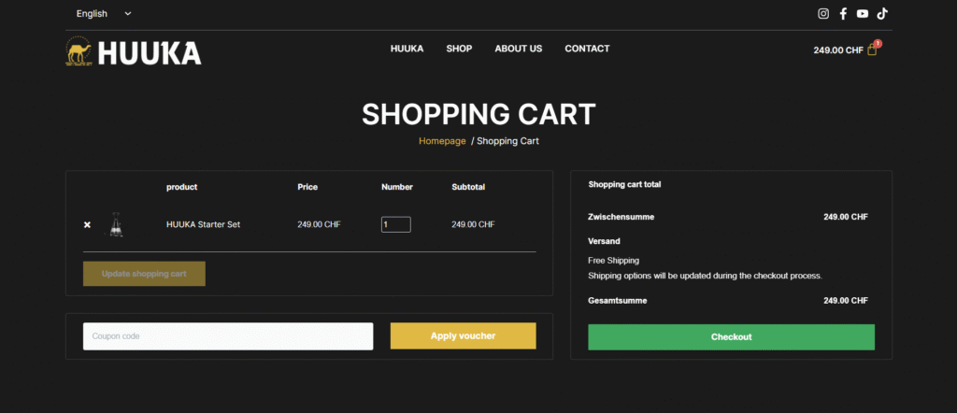Focus the Coupon code input field

(x=228, y=336)
